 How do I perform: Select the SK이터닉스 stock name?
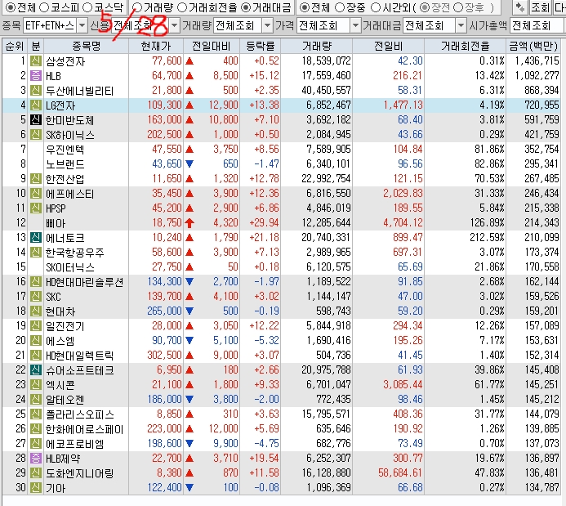70,267
